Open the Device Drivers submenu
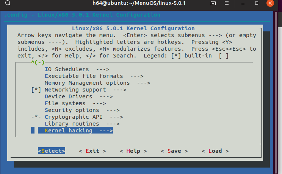The image size is (282, 174). pos(78,96)
